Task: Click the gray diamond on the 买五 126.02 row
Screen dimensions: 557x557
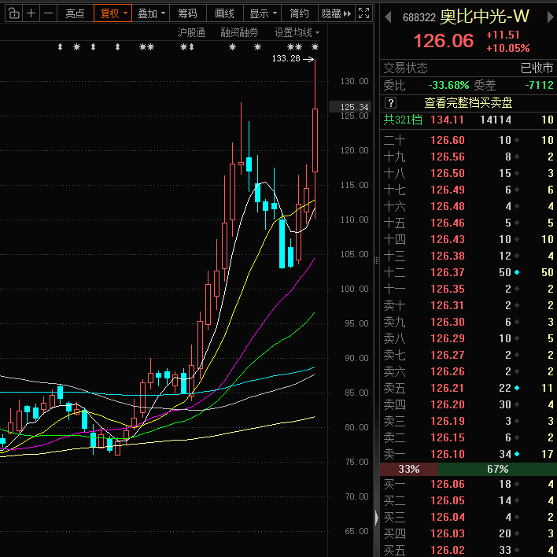Action: pos(517,550)
